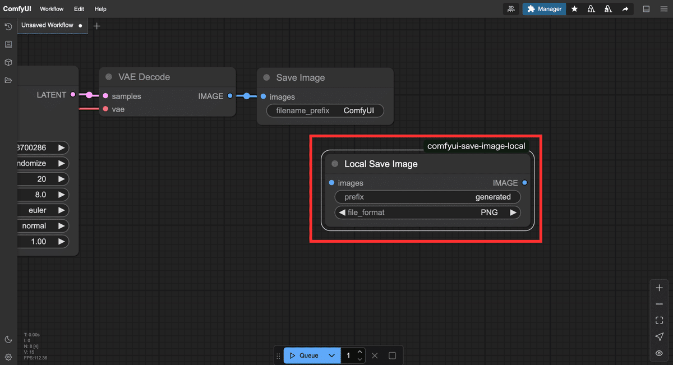Run the workflow with the Queue button
673x365 pixels.
[304, 355]
